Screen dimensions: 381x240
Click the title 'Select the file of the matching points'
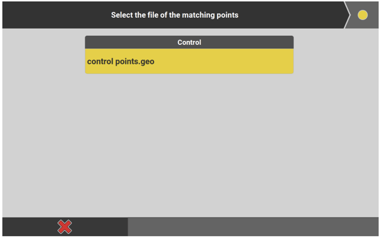[175, 15]
